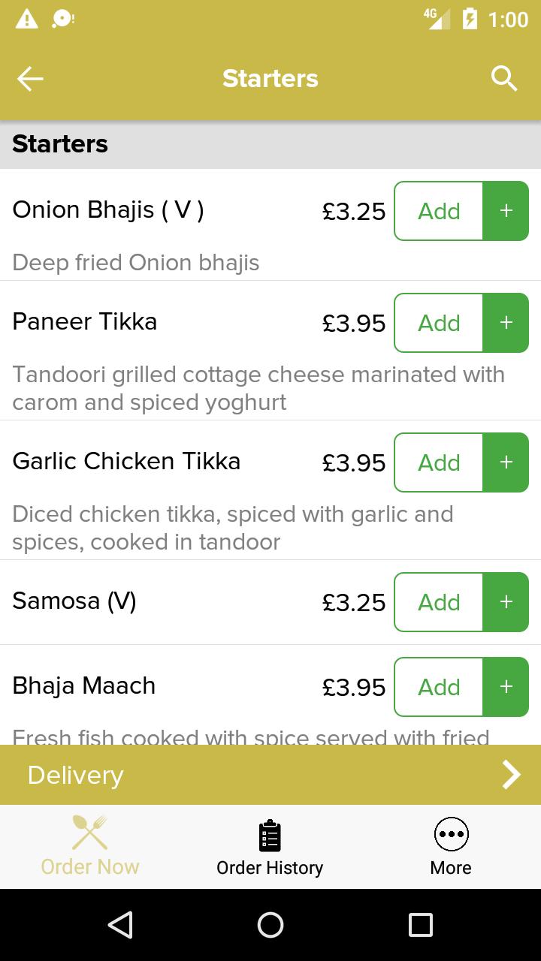This screenshot has width=541, height=961.
Task: Open search with the magnifier icon
Action: point(504,78)
